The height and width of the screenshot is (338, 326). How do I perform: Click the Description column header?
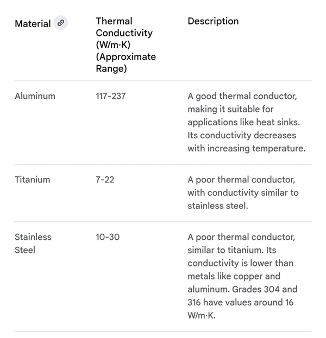point(213,21)
